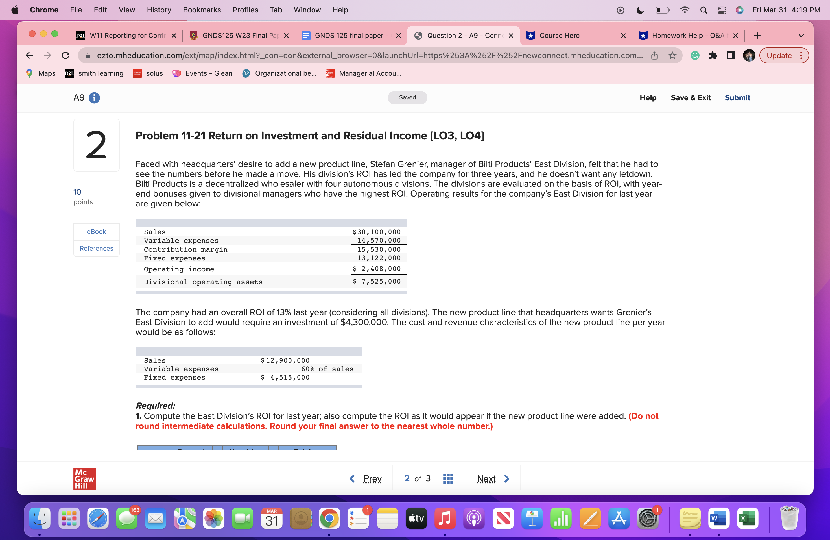Toggle the bookmark star for this page

point(672,55)
